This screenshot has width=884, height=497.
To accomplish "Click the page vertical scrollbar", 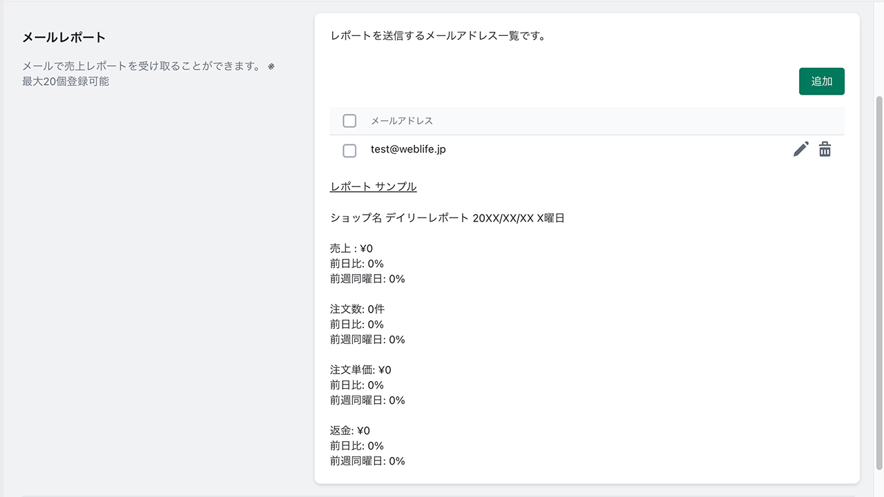I will click(x=879, y=283).
